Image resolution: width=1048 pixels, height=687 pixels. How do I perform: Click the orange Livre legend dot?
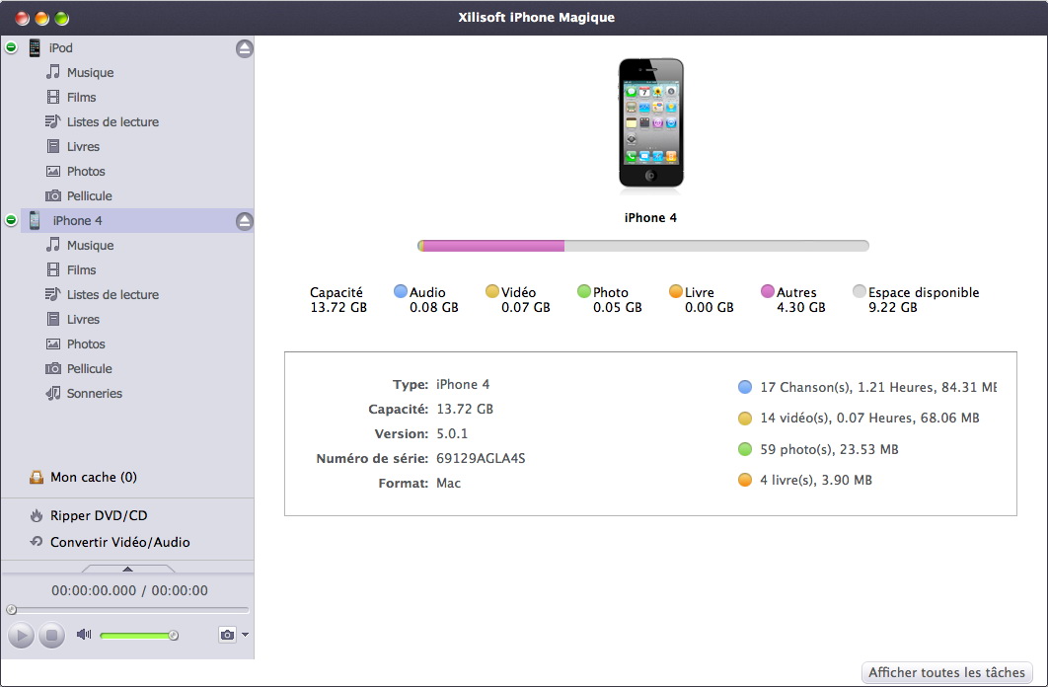click(x=676, y=291)
